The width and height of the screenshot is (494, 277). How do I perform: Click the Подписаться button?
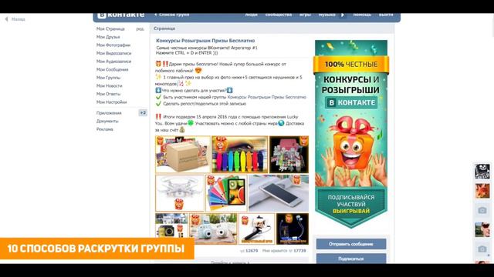[351, 259]
